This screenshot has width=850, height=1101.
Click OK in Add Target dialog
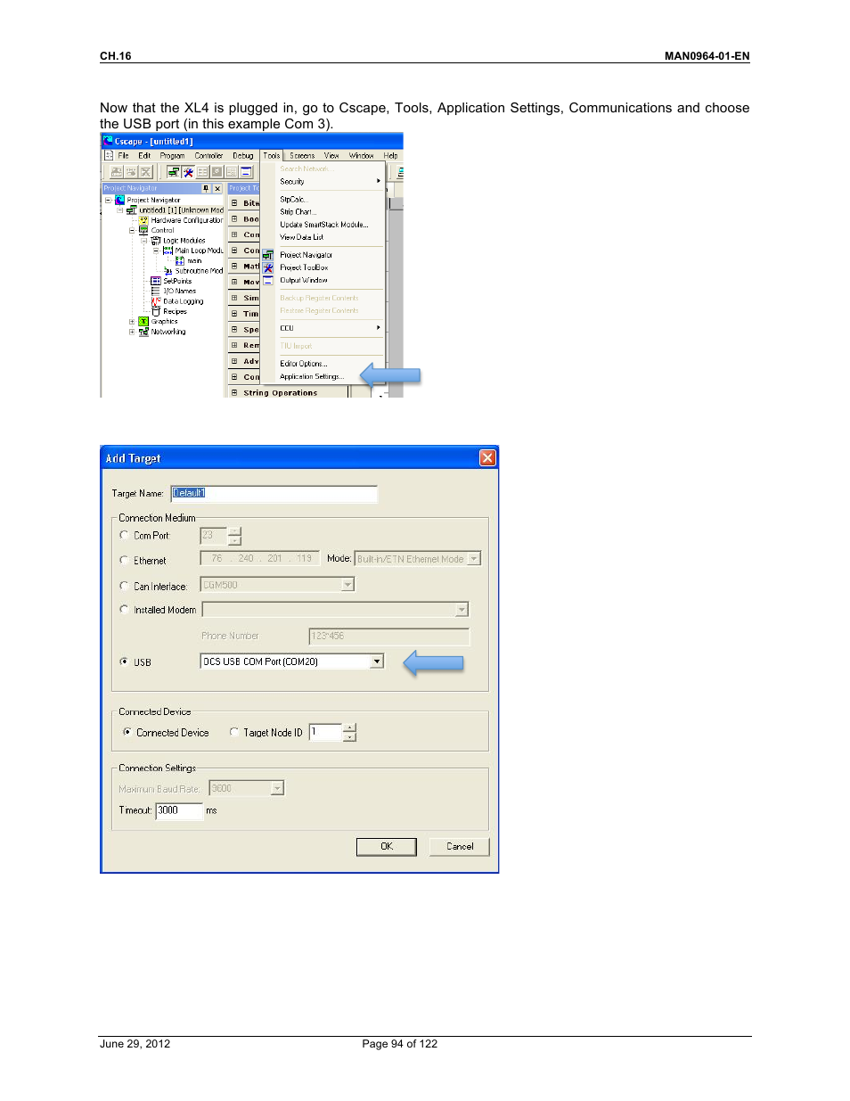point(387,846)
